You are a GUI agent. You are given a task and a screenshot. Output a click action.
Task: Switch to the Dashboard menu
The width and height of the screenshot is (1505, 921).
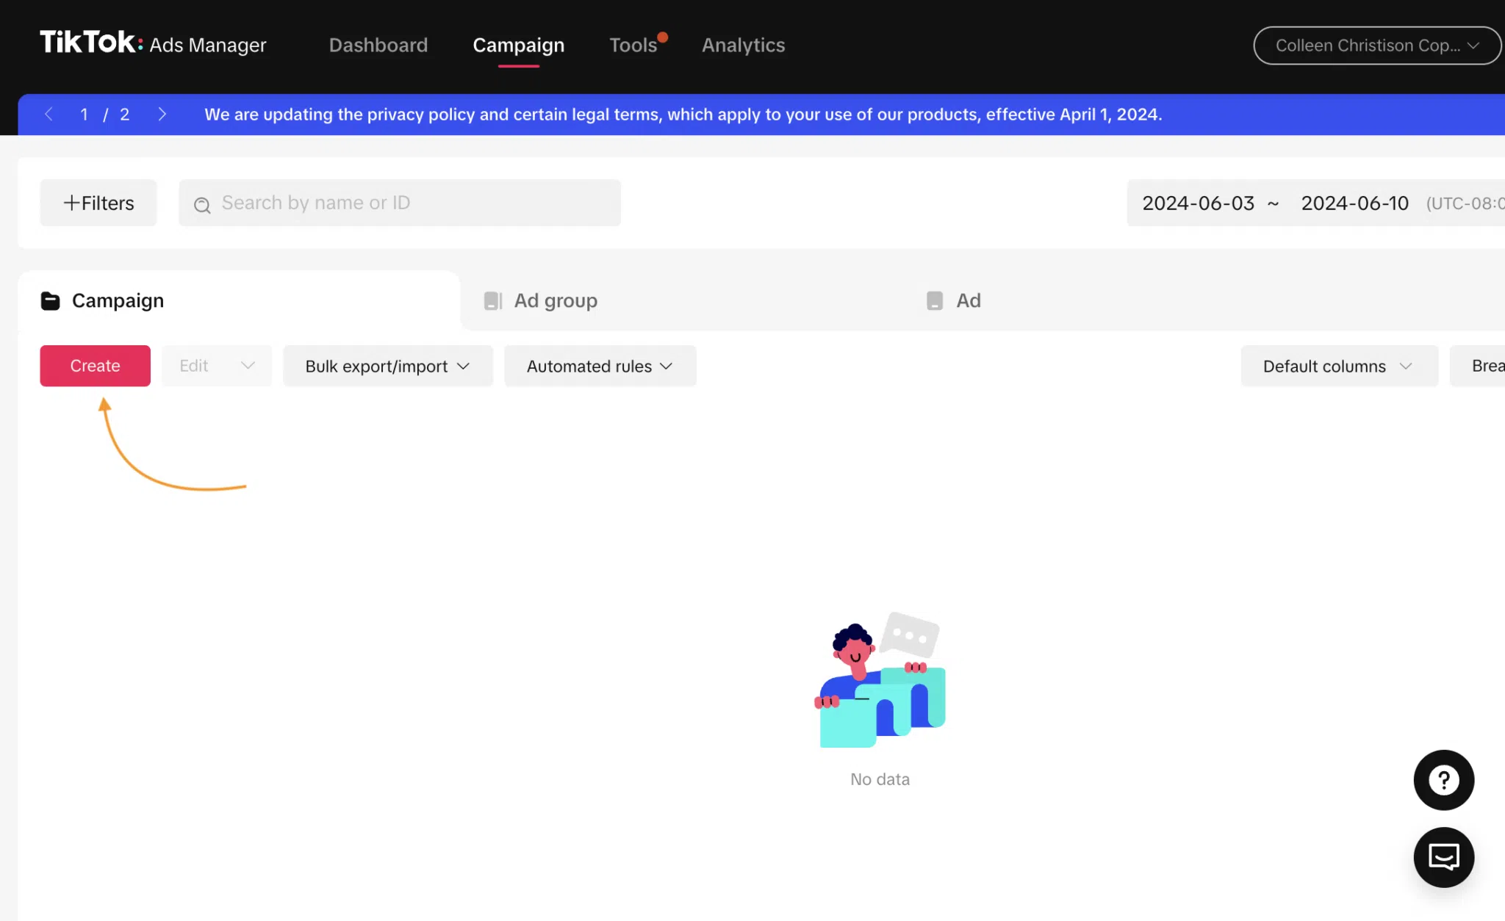(378, 45)
